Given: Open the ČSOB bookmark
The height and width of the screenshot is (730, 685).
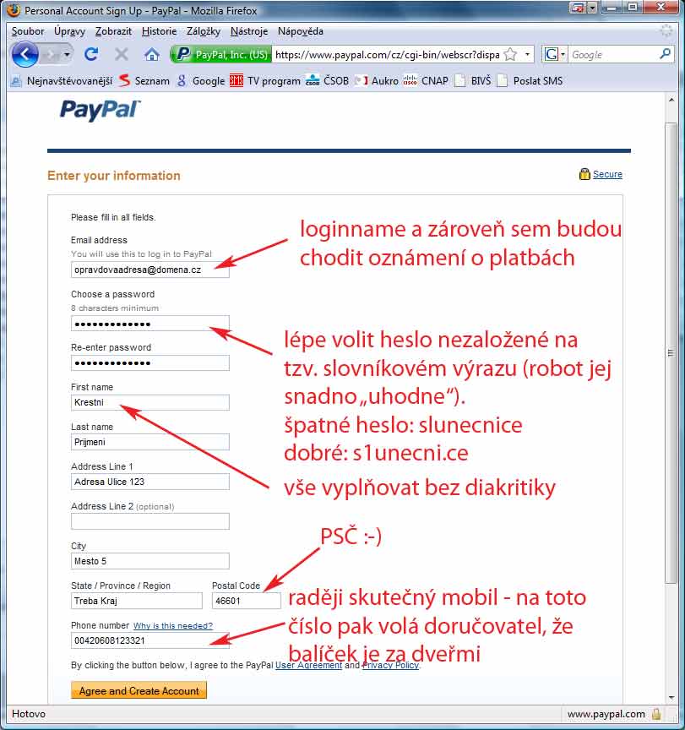Looking at the screenshot, I should point(327,80).
